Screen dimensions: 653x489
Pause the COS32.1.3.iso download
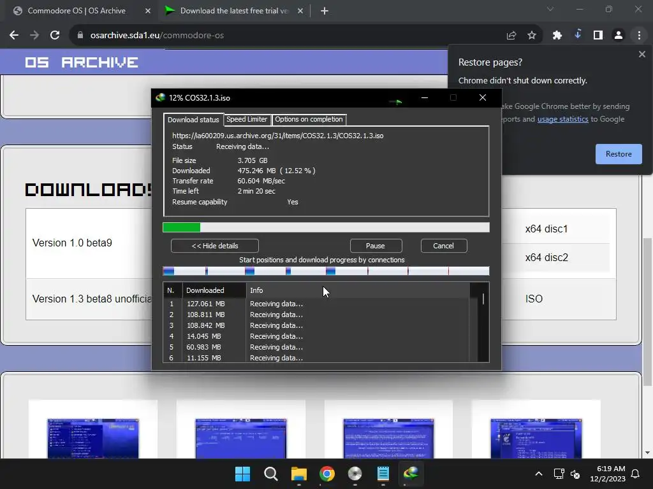click(x=375, y=246)
